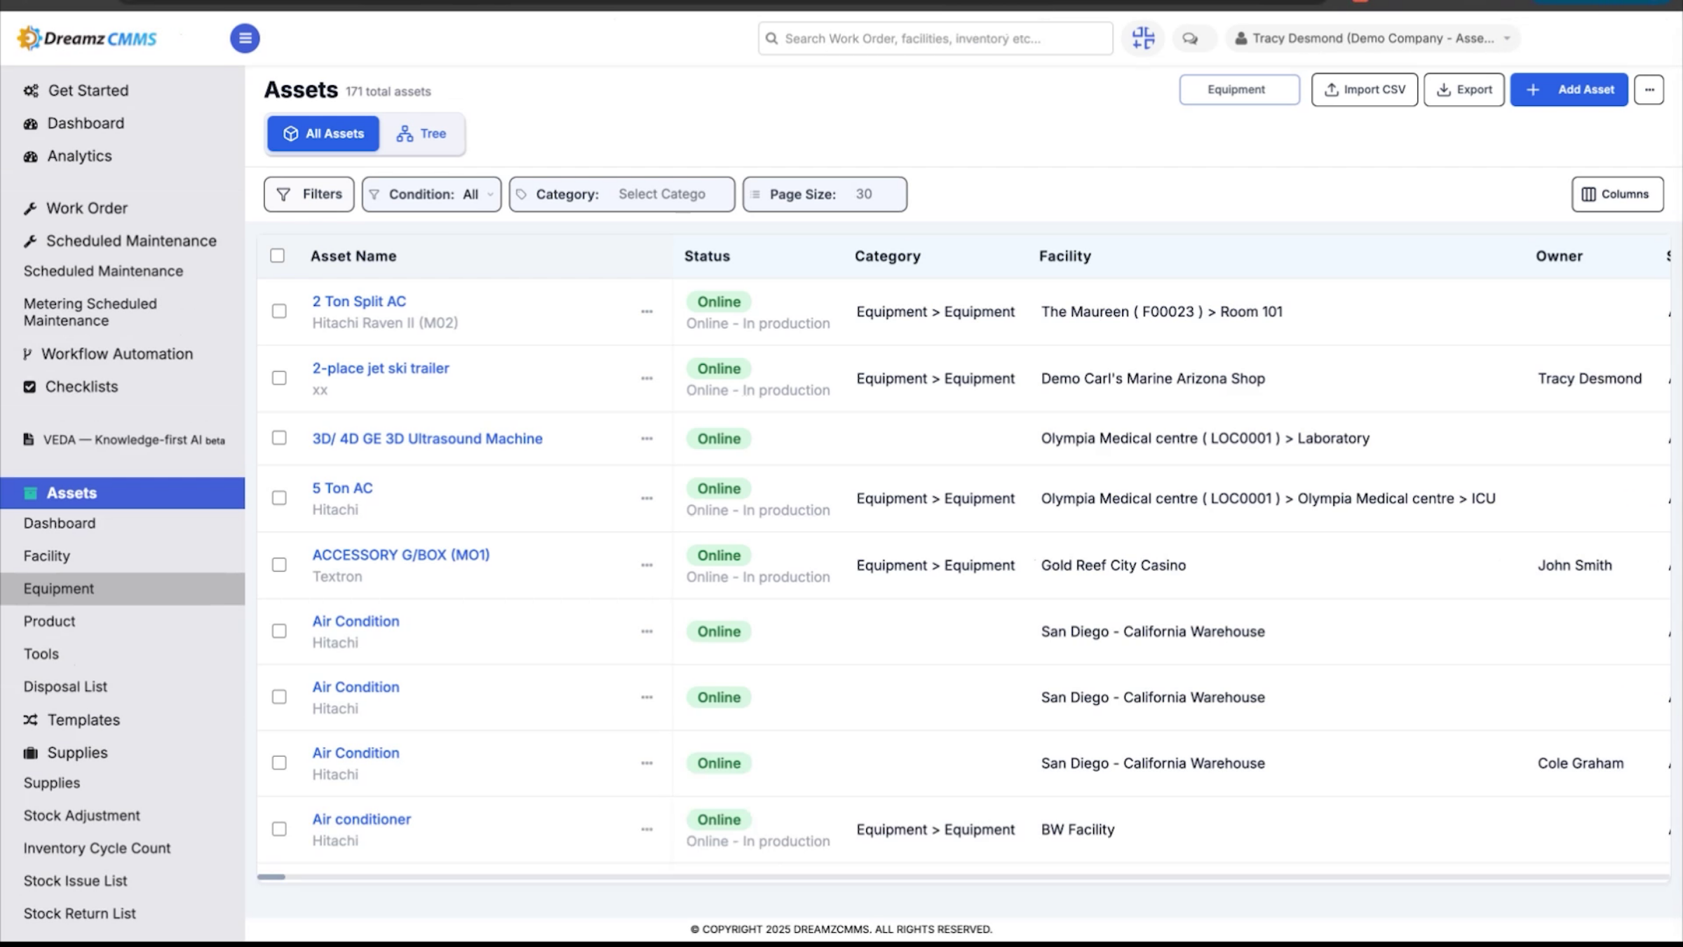Check the 3D/ 4D GE 3D Ultrasound Machine row
This screenshot has width=1683, height=947.
click(x=279, y=438)
